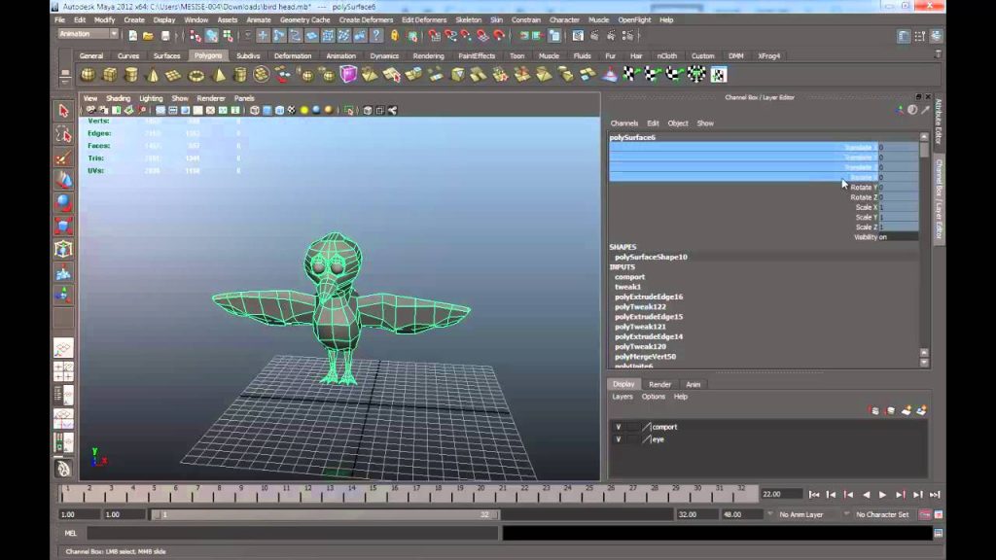The height and width of the screenshot is (560, 996).
Task: Expand the polySurfaceShape10 shape node
Action: click(651, 257)
